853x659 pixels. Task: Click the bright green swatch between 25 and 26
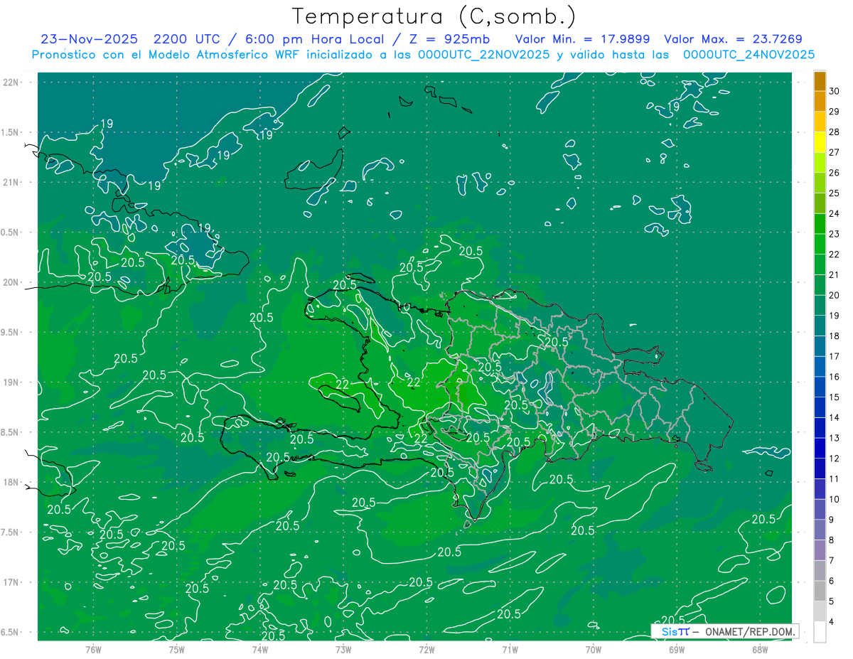pyautogui.click(x=820, y=183)
